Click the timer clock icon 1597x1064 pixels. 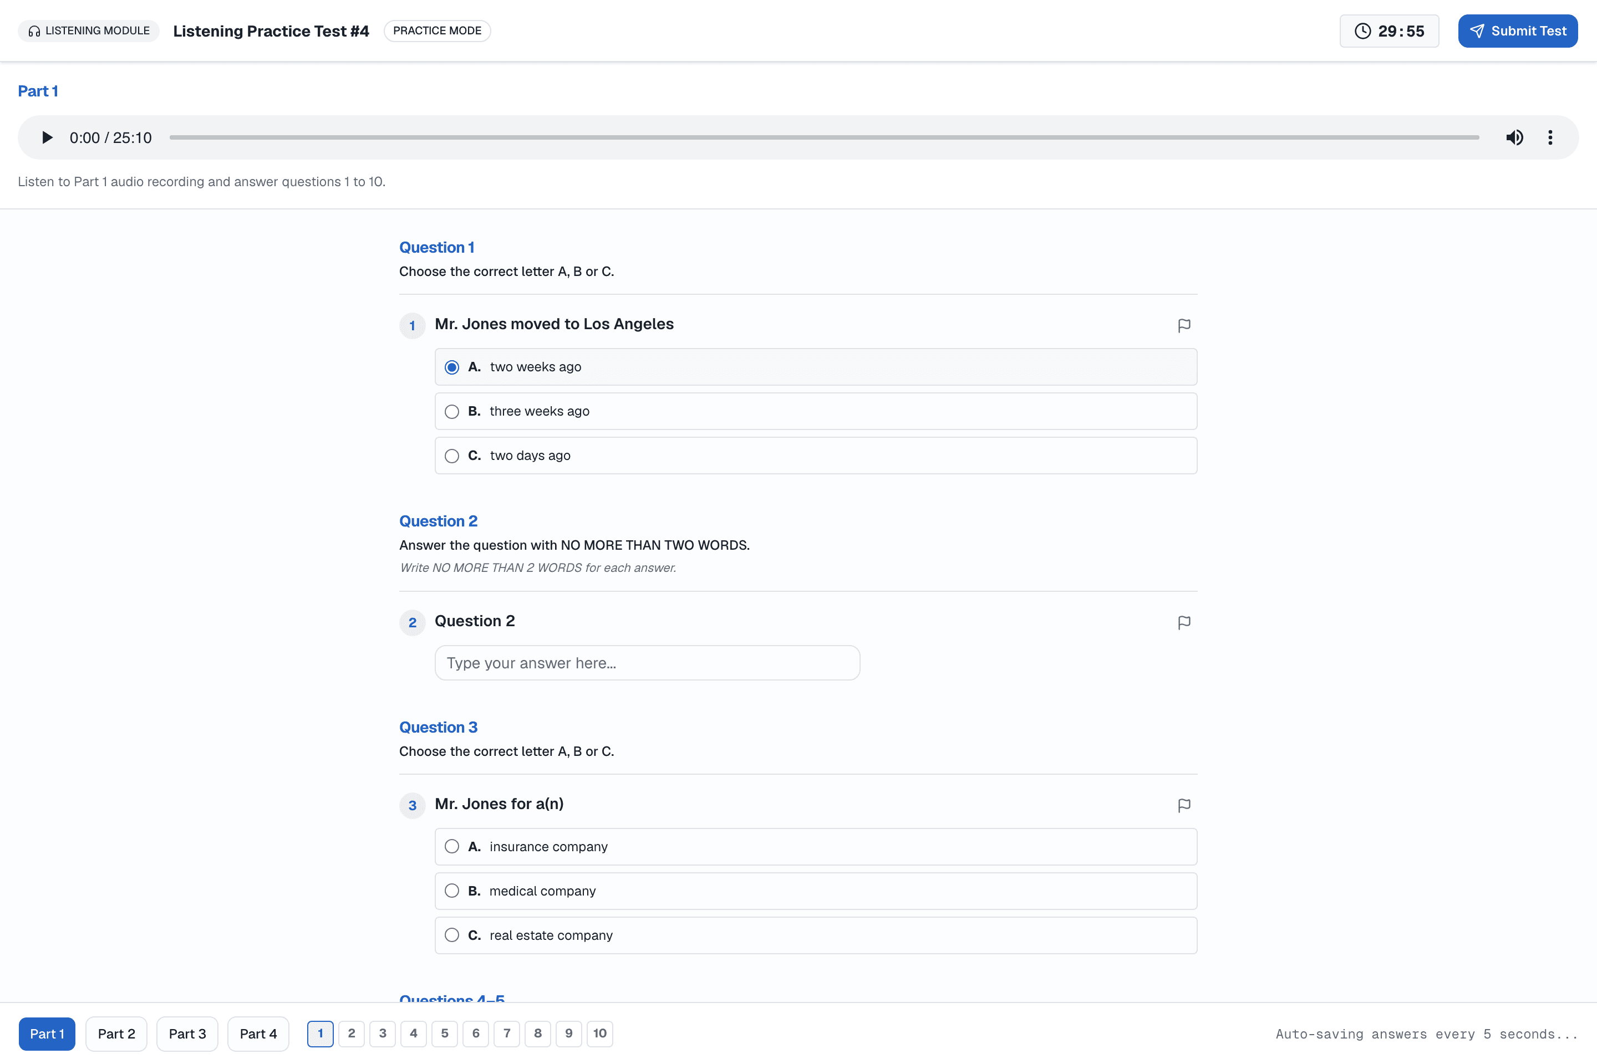point(1362,31)
